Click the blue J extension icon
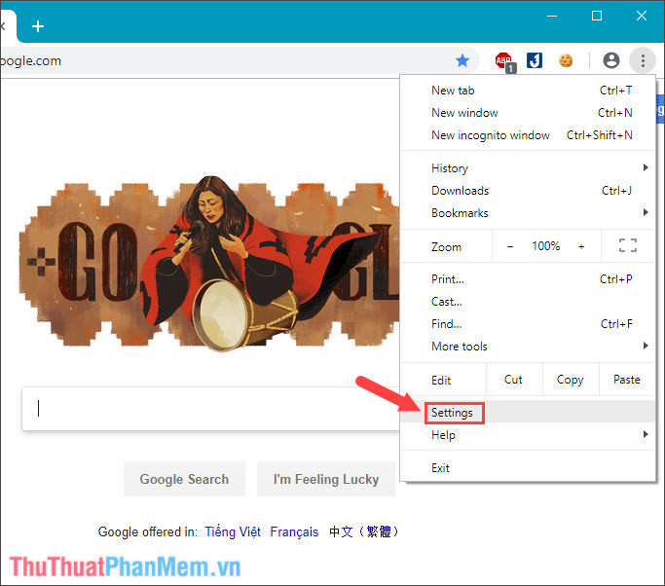The height and width of the screenshot is (586, 665). point(535,60)
